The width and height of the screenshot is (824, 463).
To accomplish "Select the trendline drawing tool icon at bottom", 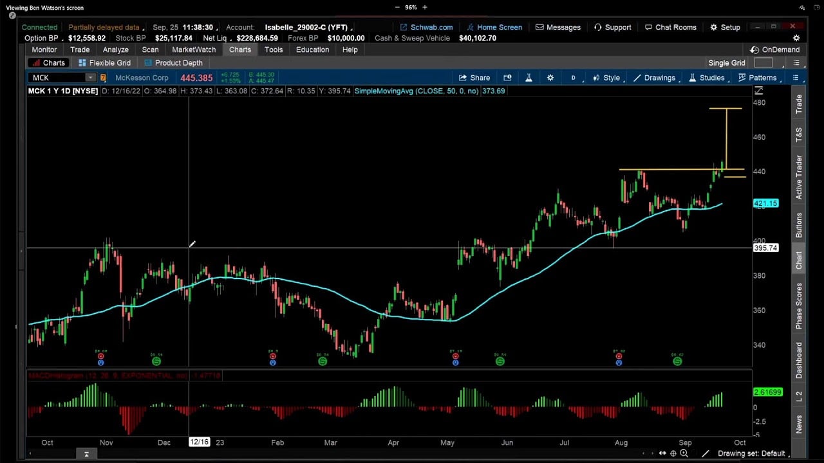I will (x=706, y=453).
